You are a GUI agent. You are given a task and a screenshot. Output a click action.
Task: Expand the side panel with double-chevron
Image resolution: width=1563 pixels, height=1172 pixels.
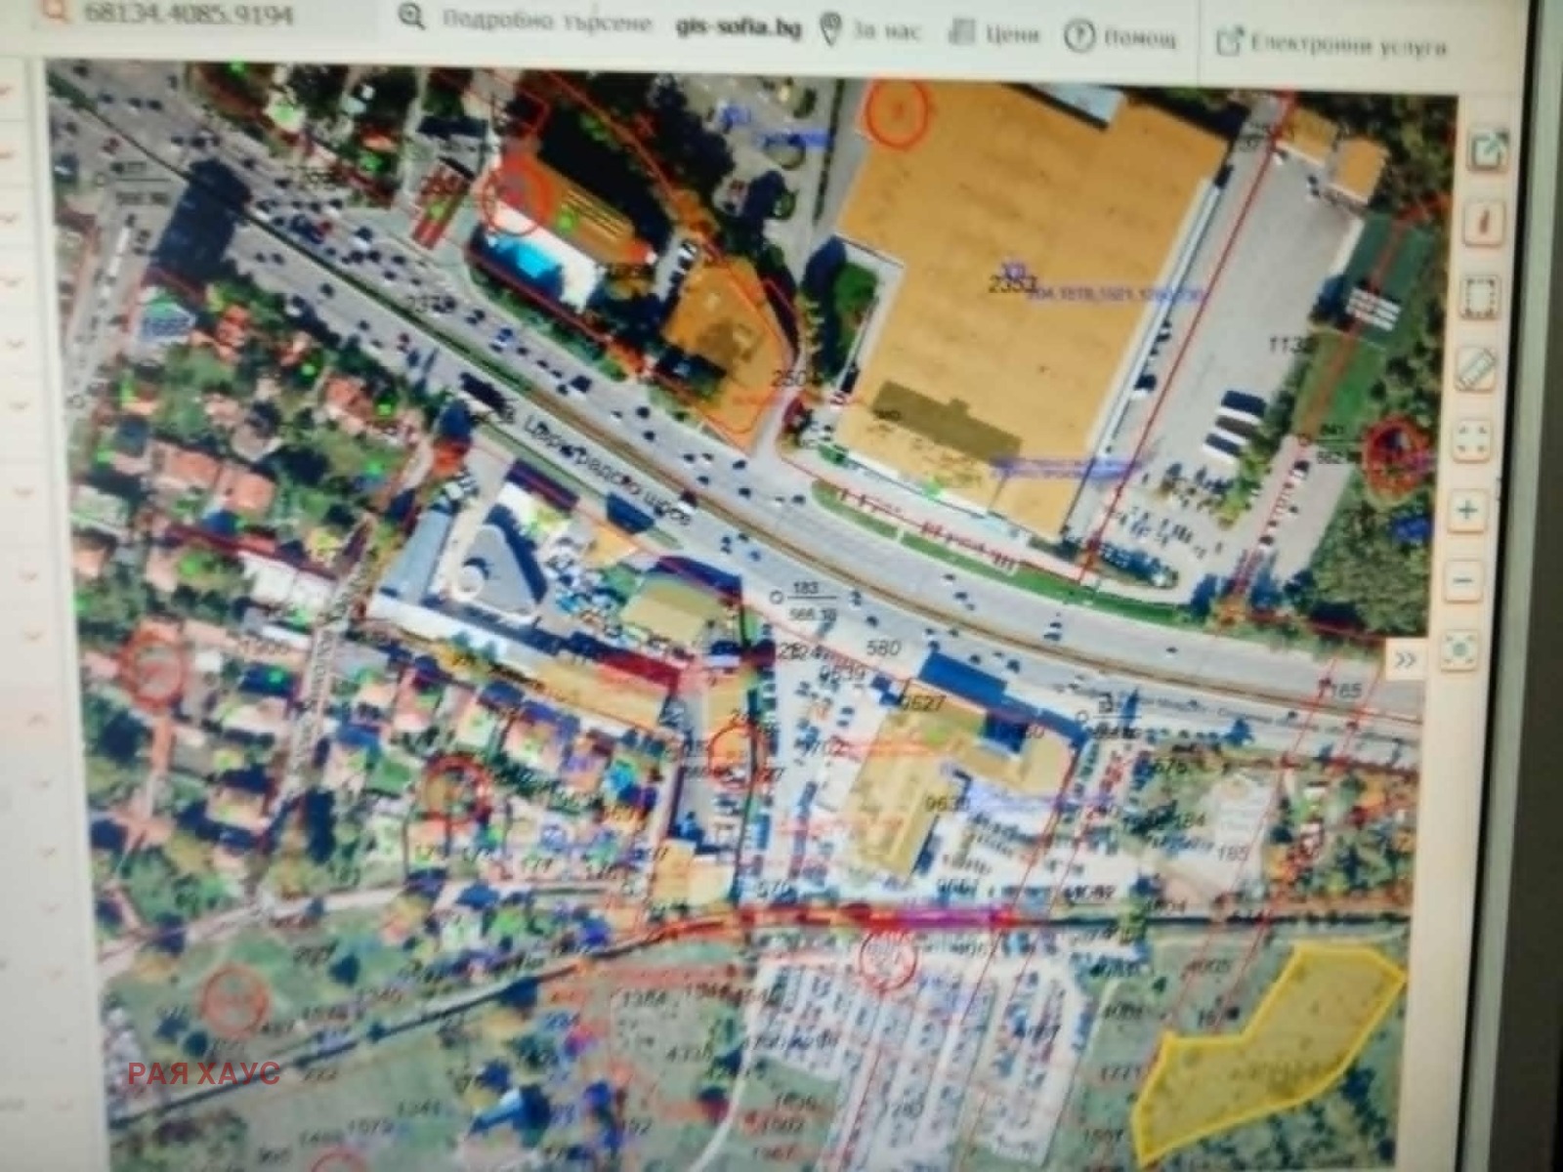pos(1405,661)
